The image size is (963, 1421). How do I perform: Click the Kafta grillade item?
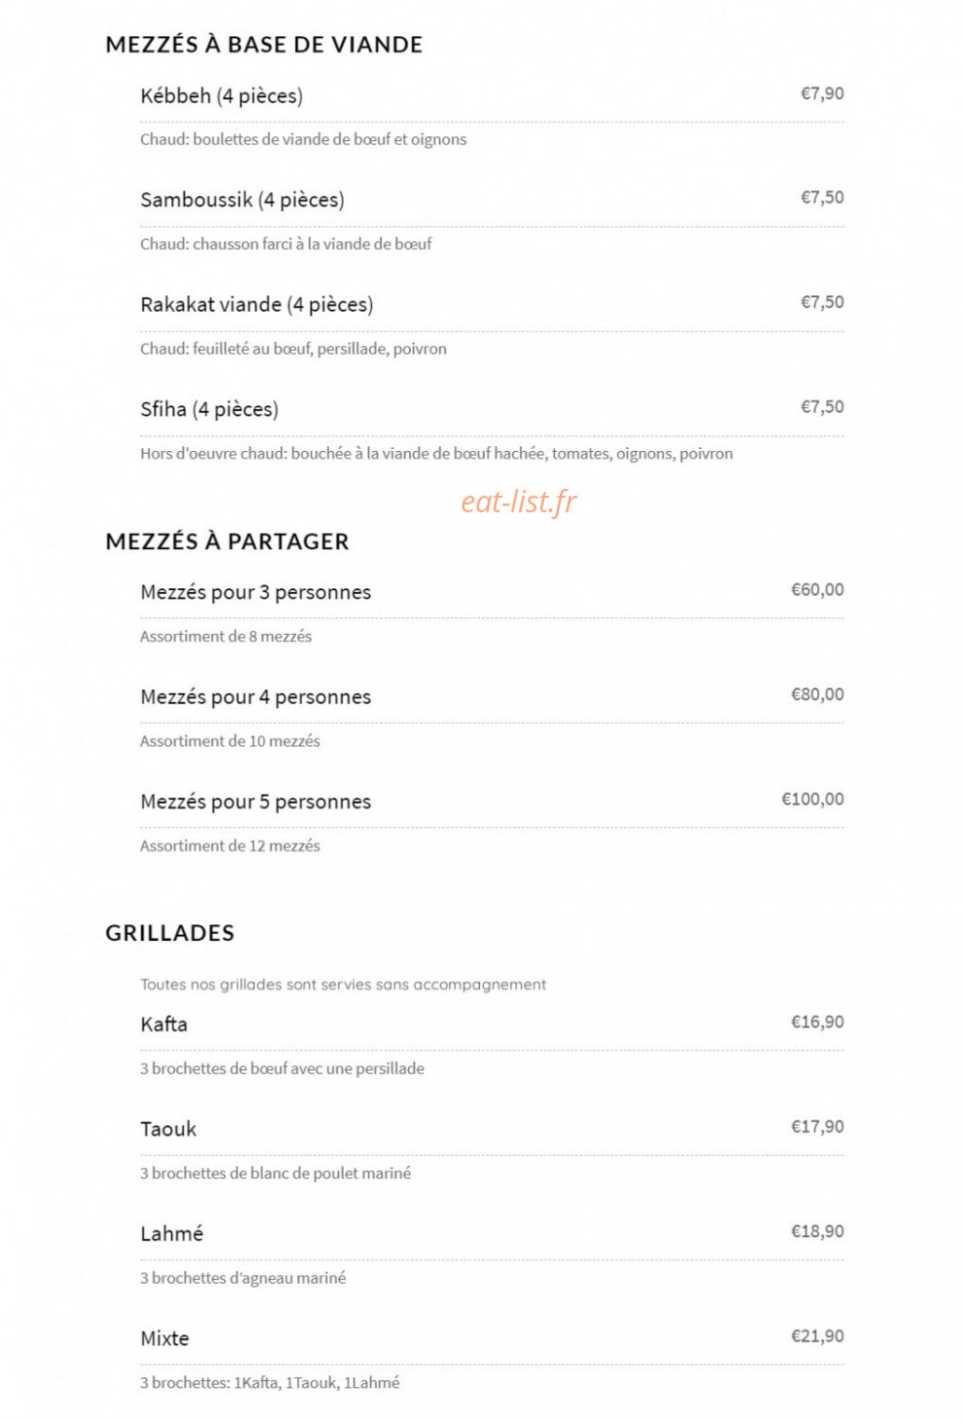click(x=164, y=1024)
